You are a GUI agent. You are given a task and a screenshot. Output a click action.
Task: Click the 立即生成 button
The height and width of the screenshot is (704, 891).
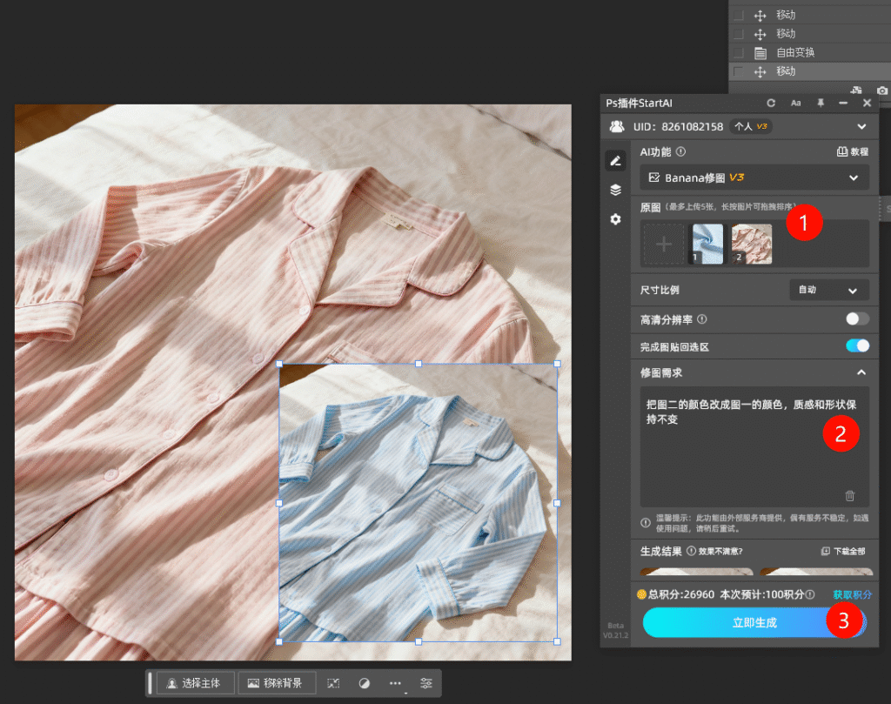[x=754, y=622]
